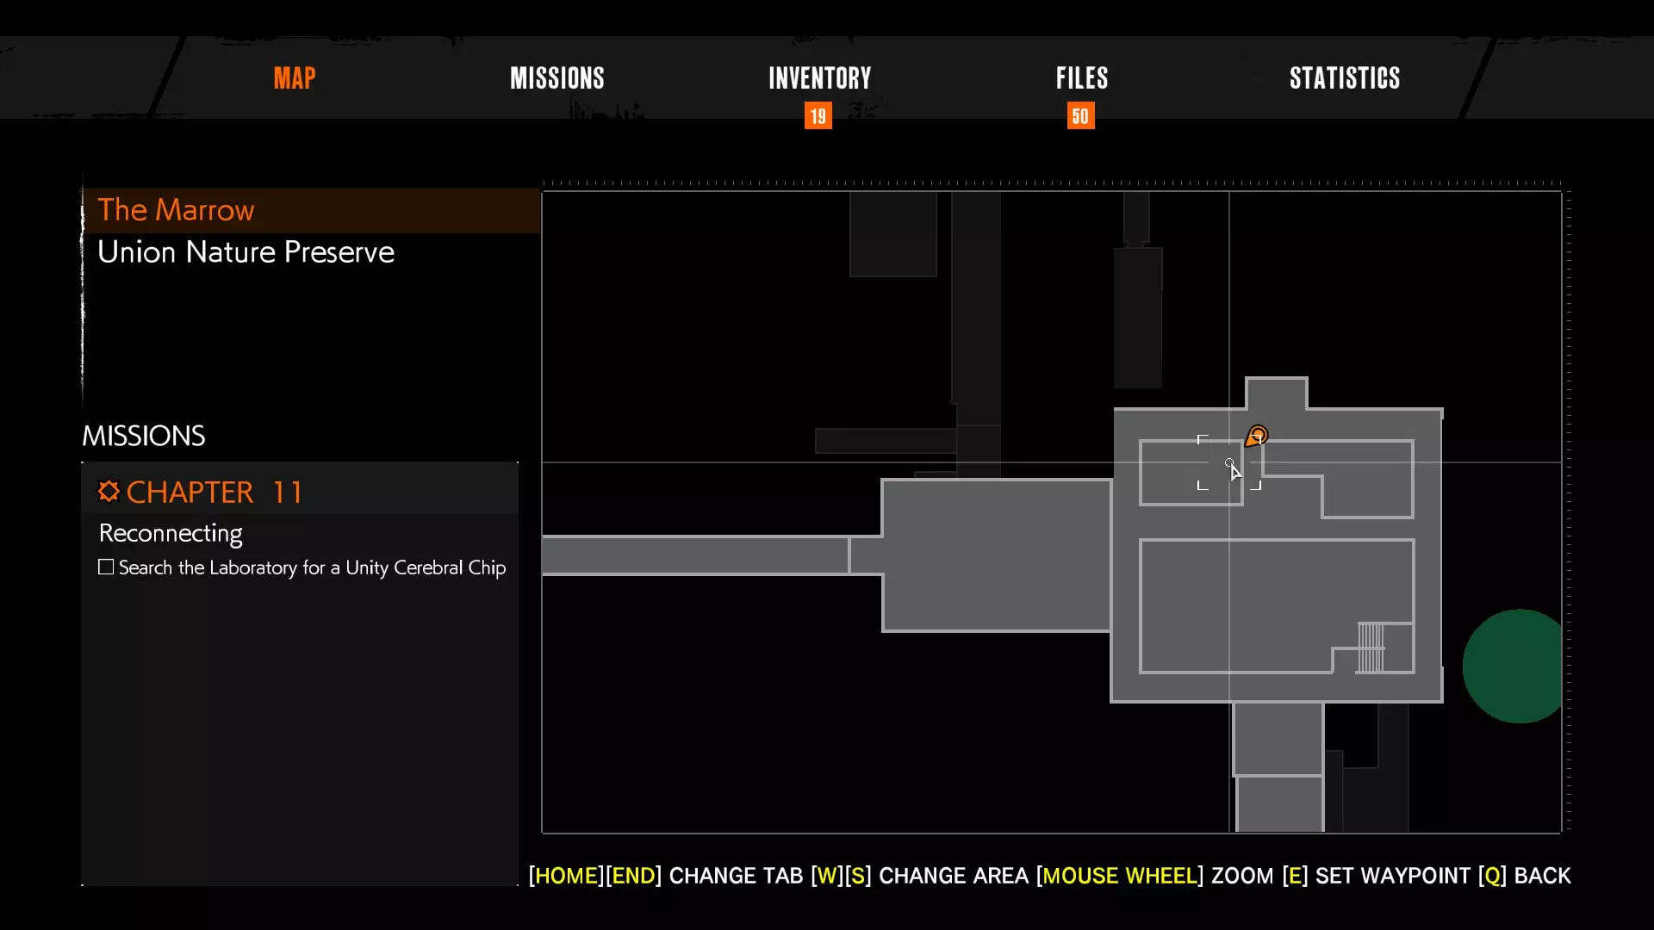
Task: Click the green circle on the map
Action: [x=1514, y=666]
